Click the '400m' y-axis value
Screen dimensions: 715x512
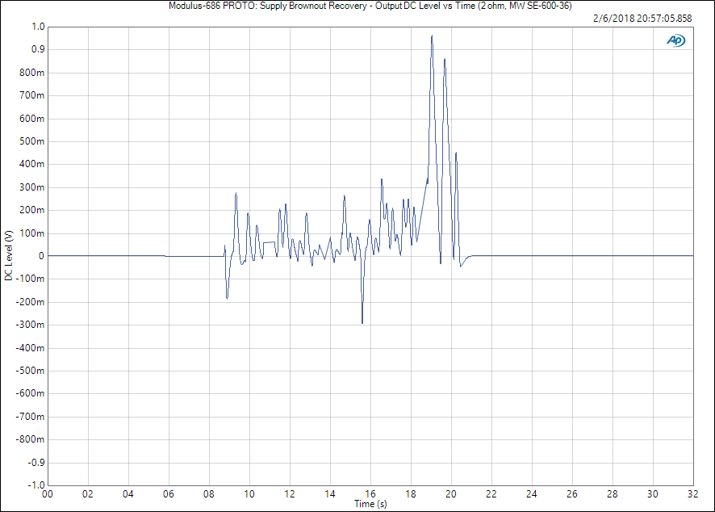point(32,164)
